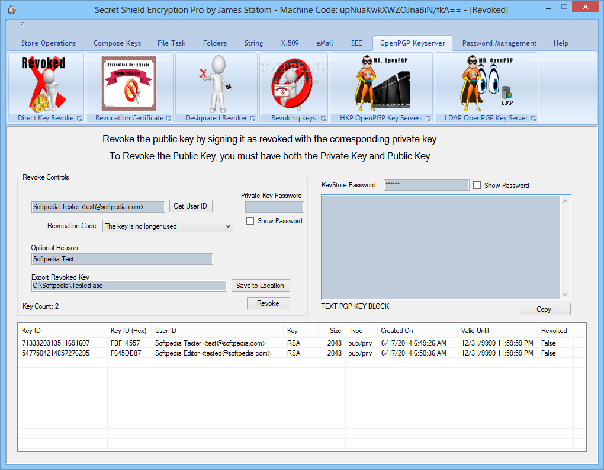604x470 pixels.
Task: Switch to Compose Keys tab
Action: click(117, 43)
